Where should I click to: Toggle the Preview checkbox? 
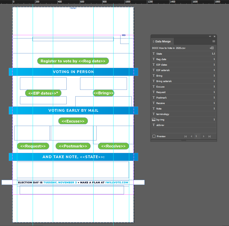pyautogui.click(x=154, y=136)
